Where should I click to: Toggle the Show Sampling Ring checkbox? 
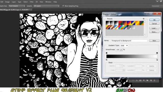63,6
